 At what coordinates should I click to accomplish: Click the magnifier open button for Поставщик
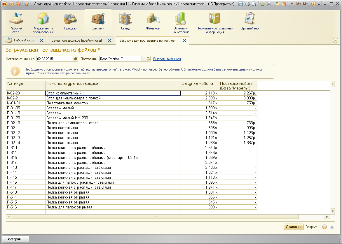[148, 59]
